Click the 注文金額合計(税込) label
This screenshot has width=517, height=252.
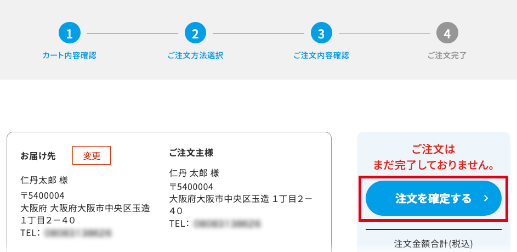pos(434,244)
